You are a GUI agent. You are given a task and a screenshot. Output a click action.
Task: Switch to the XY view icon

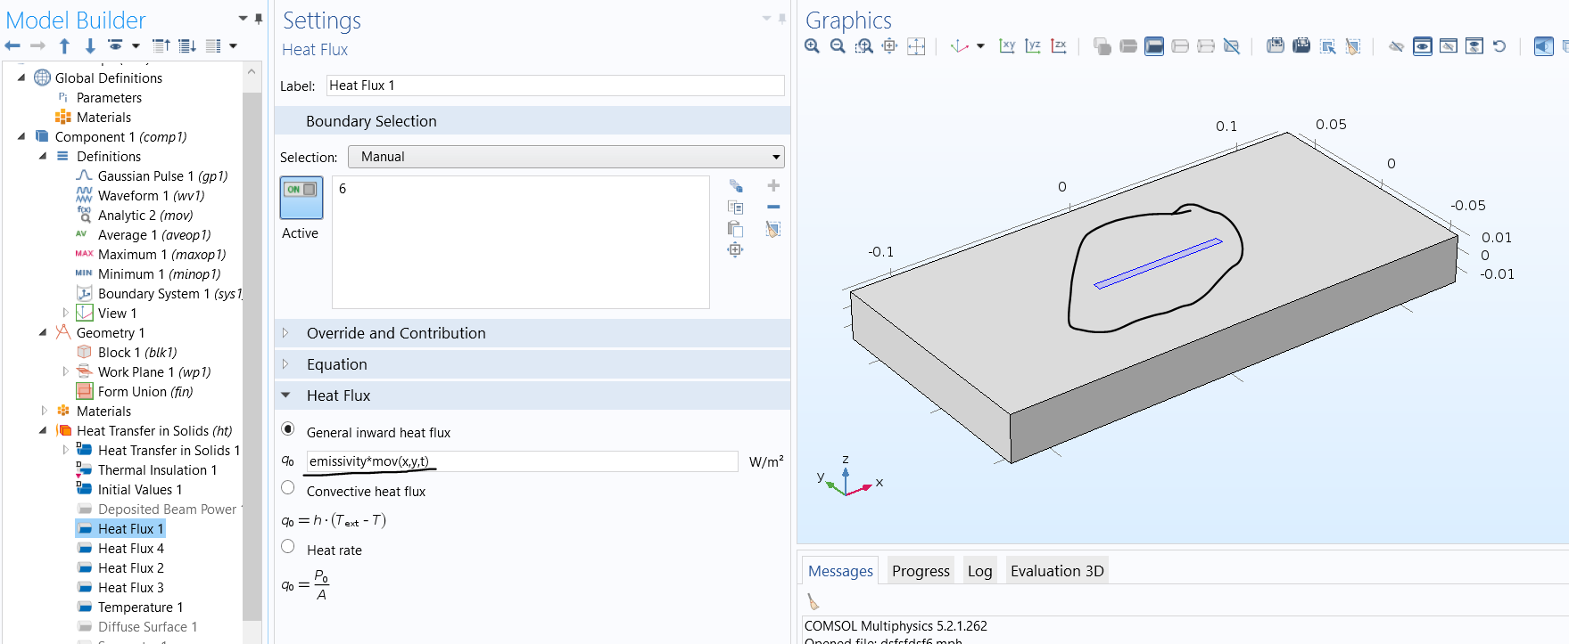point(1007,46)
